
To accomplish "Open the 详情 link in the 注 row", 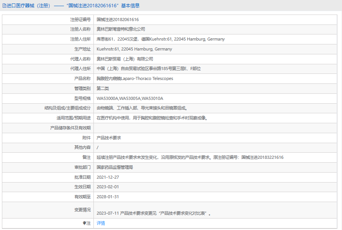I will point(101,223).
